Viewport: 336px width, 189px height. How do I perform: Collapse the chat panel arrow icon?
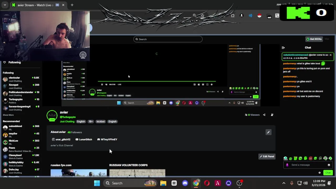click(283, 48)
